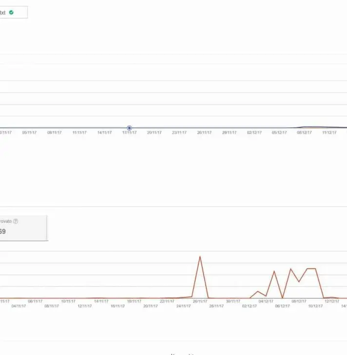Click the 05/11/17 label on upper axis
347x355 pixels.
click(29, 133)
